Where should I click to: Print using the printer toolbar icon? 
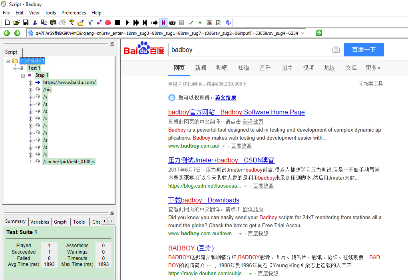(62, 23)
